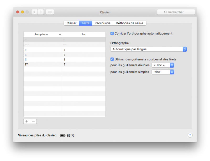Click the magnifier icon in search field
Image resolution: width=210 pixels, height=161 pixels.
coord(166,12)
